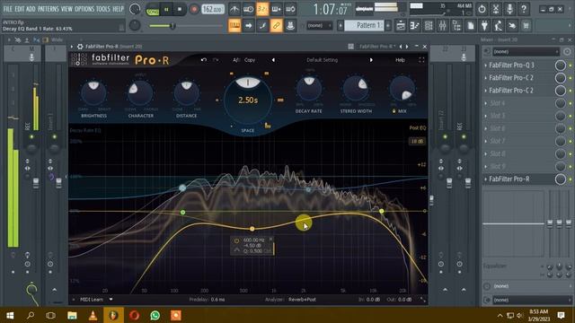This screenshot has width=575, height=323.
Task: Click the Brightness knob
Action: point(93,92)
